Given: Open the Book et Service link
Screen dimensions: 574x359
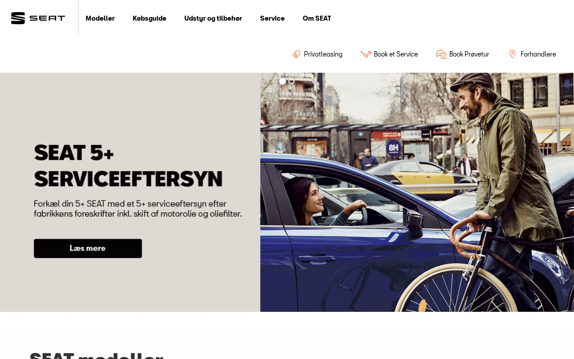Looking at the screenshot, I should tap(396, 54).
